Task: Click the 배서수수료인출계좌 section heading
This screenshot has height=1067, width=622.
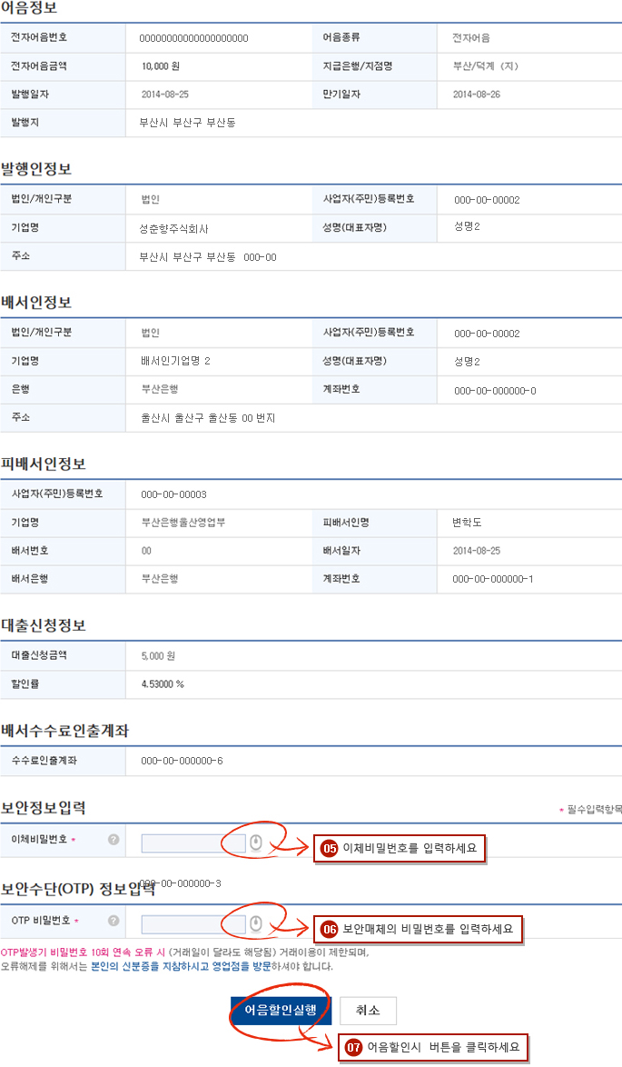Action: click(64, 731)
